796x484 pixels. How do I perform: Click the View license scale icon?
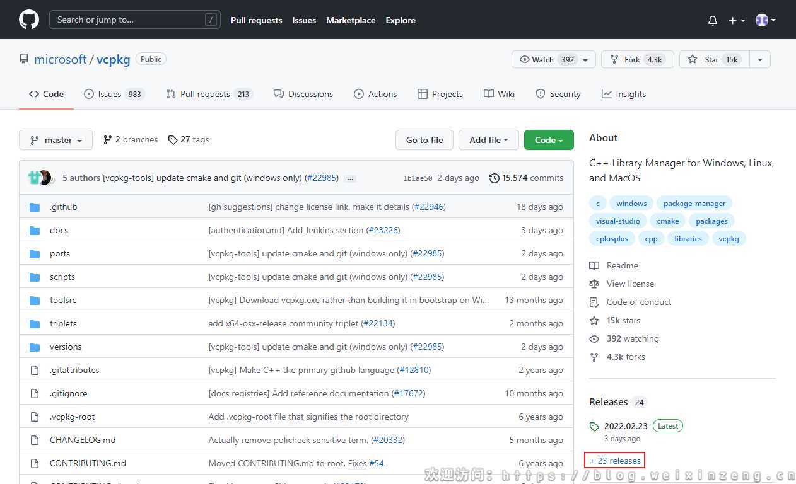point(594,284)
